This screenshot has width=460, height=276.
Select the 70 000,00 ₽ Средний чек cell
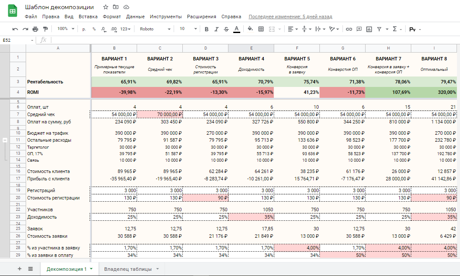coord(160,114)
